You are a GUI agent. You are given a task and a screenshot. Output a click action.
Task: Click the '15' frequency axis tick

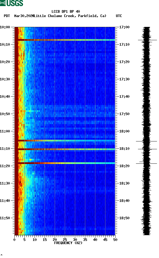point(45,240)
